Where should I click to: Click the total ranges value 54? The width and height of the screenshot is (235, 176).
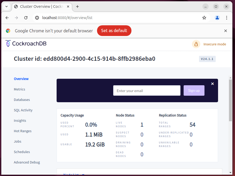point(192,125)
